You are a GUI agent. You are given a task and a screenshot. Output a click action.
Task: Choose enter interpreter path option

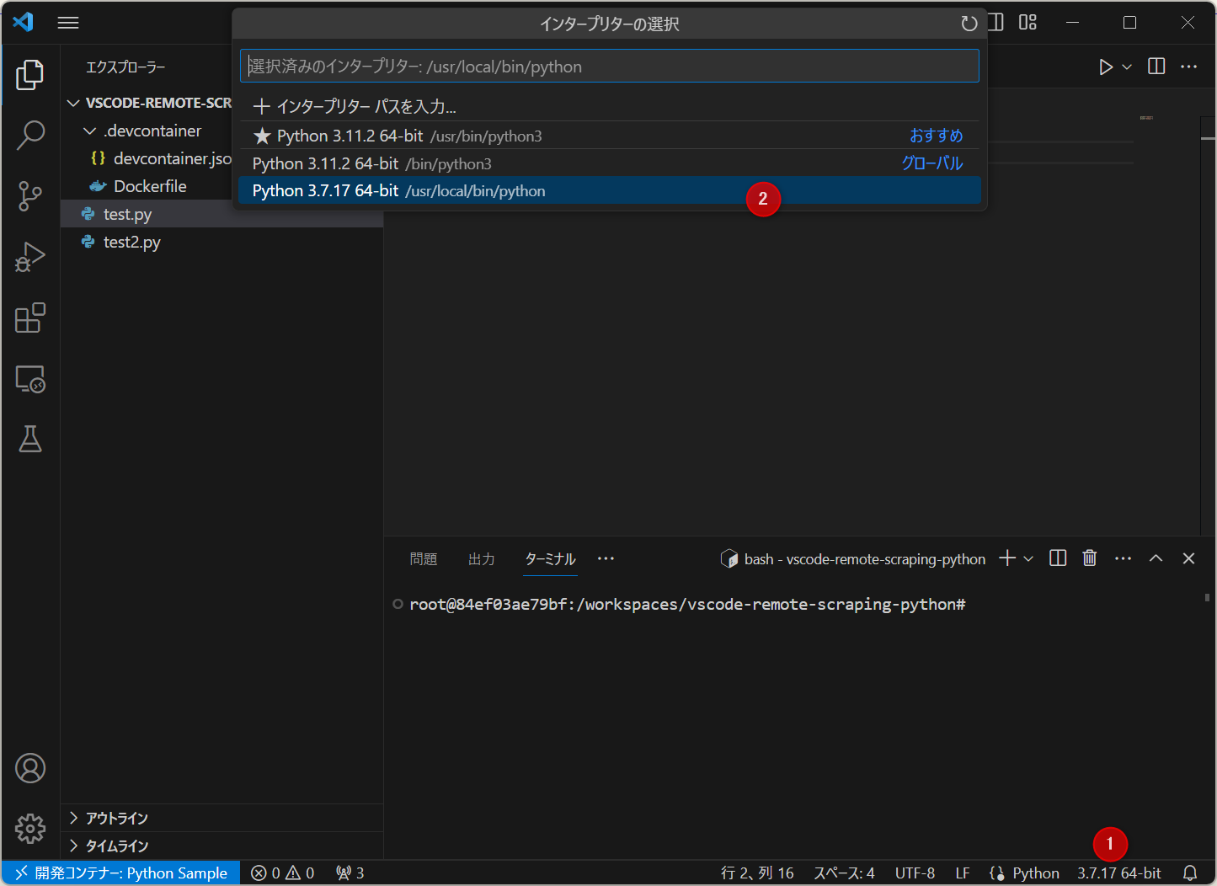coord(610,107)
